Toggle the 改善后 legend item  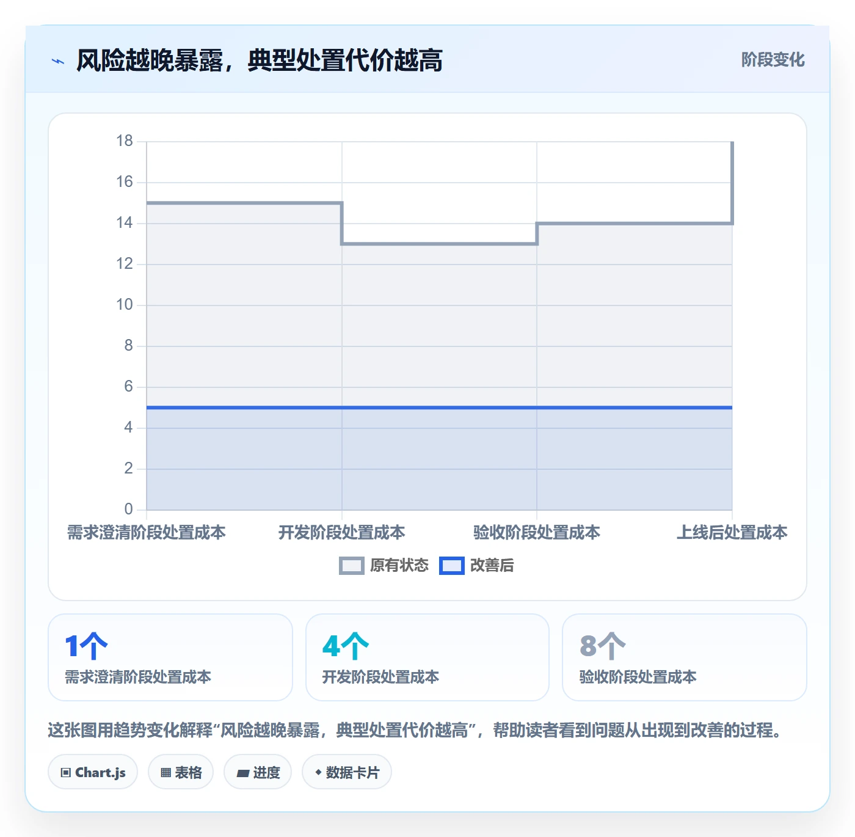click(x=477, y=565)
